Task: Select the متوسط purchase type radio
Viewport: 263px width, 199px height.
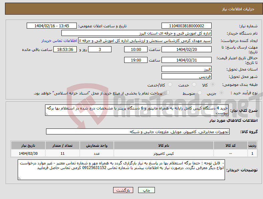Action: [200, 93]
